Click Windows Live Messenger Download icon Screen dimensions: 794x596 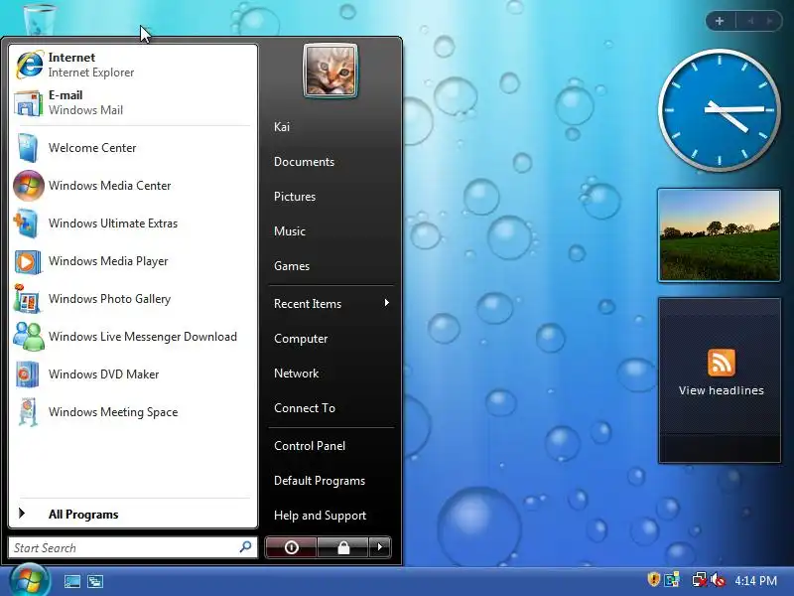pos(29,337)
